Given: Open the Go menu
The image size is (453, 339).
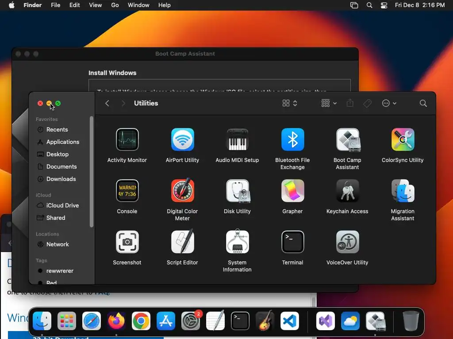Looking at the screenshot, I should coord(115,5).
